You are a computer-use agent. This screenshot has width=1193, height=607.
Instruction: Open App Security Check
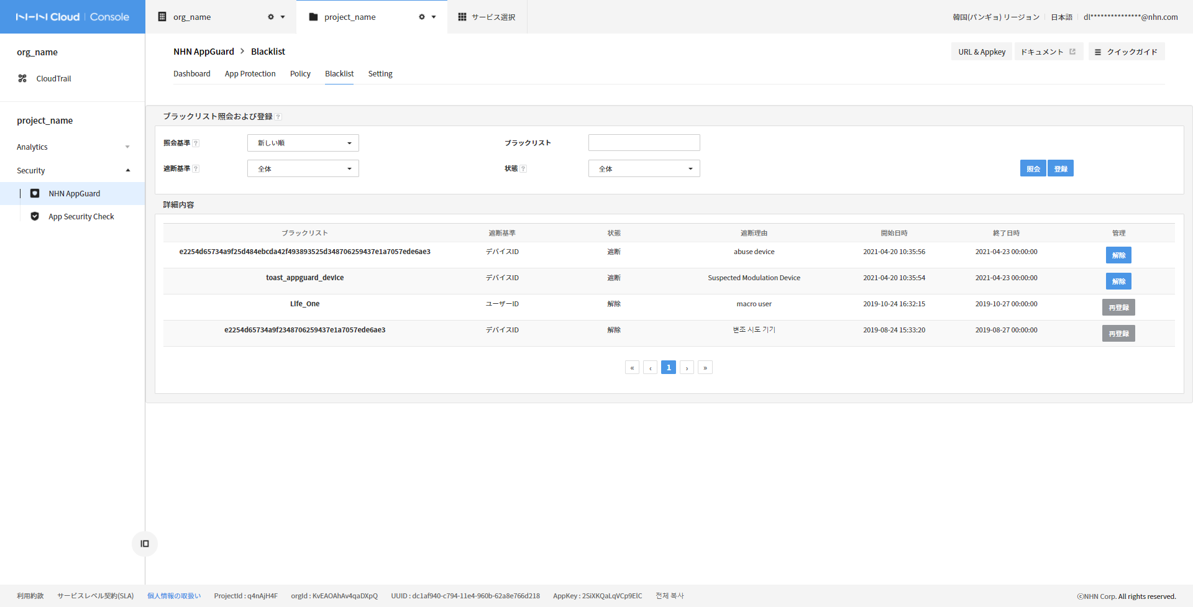81,216
